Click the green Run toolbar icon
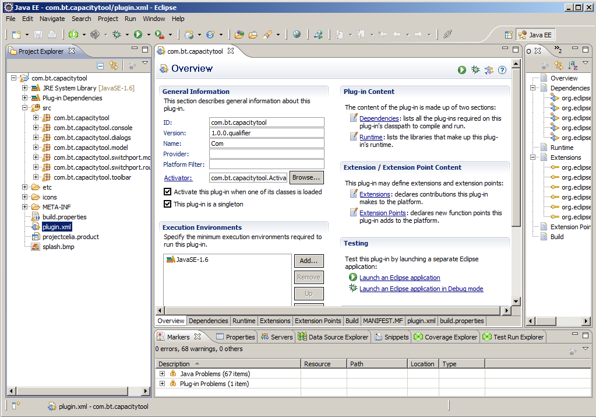This screenshot has height=417, width=596. click(138, 34)
